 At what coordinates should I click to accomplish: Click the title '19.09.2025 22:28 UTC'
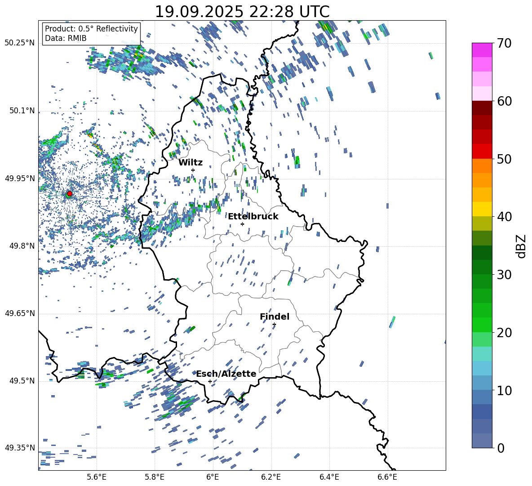point(242,12)
